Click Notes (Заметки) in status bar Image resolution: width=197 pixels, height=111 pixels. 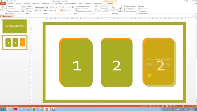(144, 106)
